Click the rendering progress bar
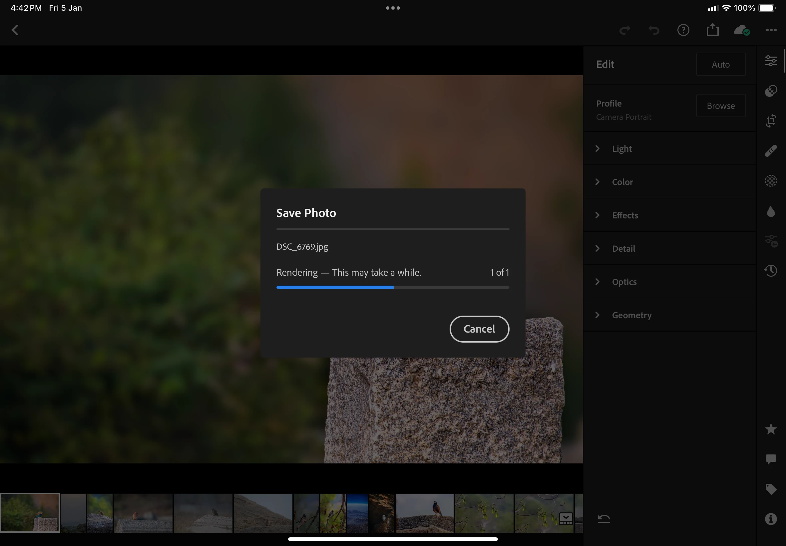This screenshot has height=546, width=786. point(392,287)
